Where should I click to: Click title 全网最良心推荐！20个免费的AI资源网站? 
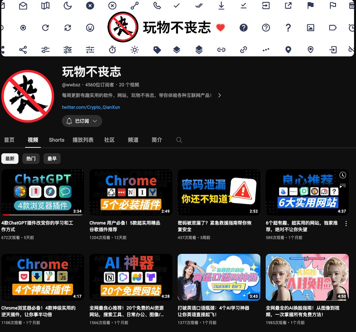tap(127, 311)
